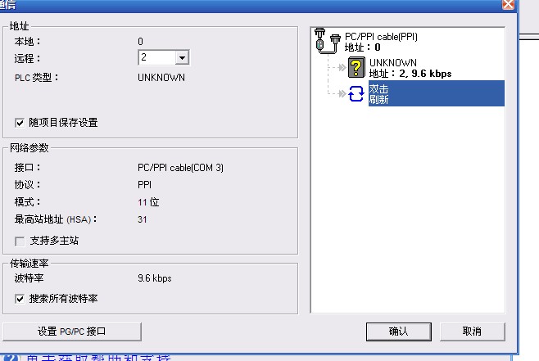The width and height of the screenshot is (539, 361).
Task: Select the highlighted 双击刷新 entry
Action: click(437, 93)
